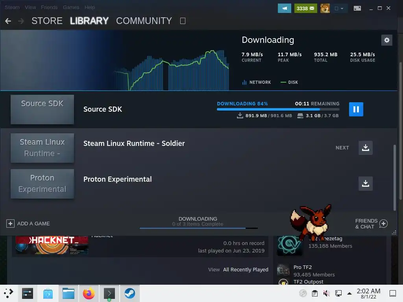Open Konsole terminal from taskbar
This screenshot has width=403, height=302.
coord(109,293)
